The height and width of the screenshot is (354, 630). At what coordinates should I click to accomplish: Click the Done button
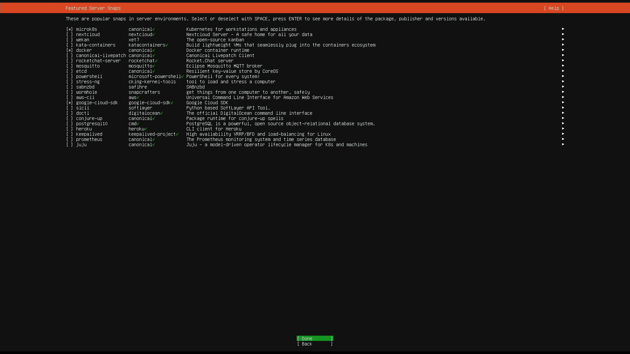click(314, 339)
